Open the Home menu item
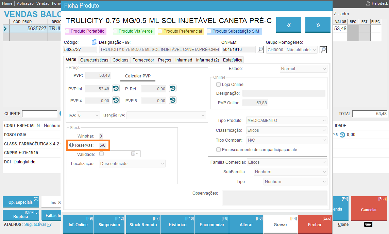Image resolution: width=389 pixels, height=234 pixels. tap(7, 3)
